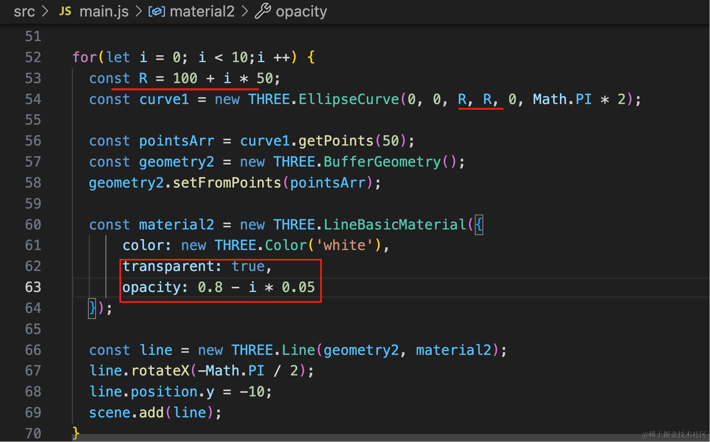
Task: Click 'curve1' variable name on line 54
Action: 164,99
